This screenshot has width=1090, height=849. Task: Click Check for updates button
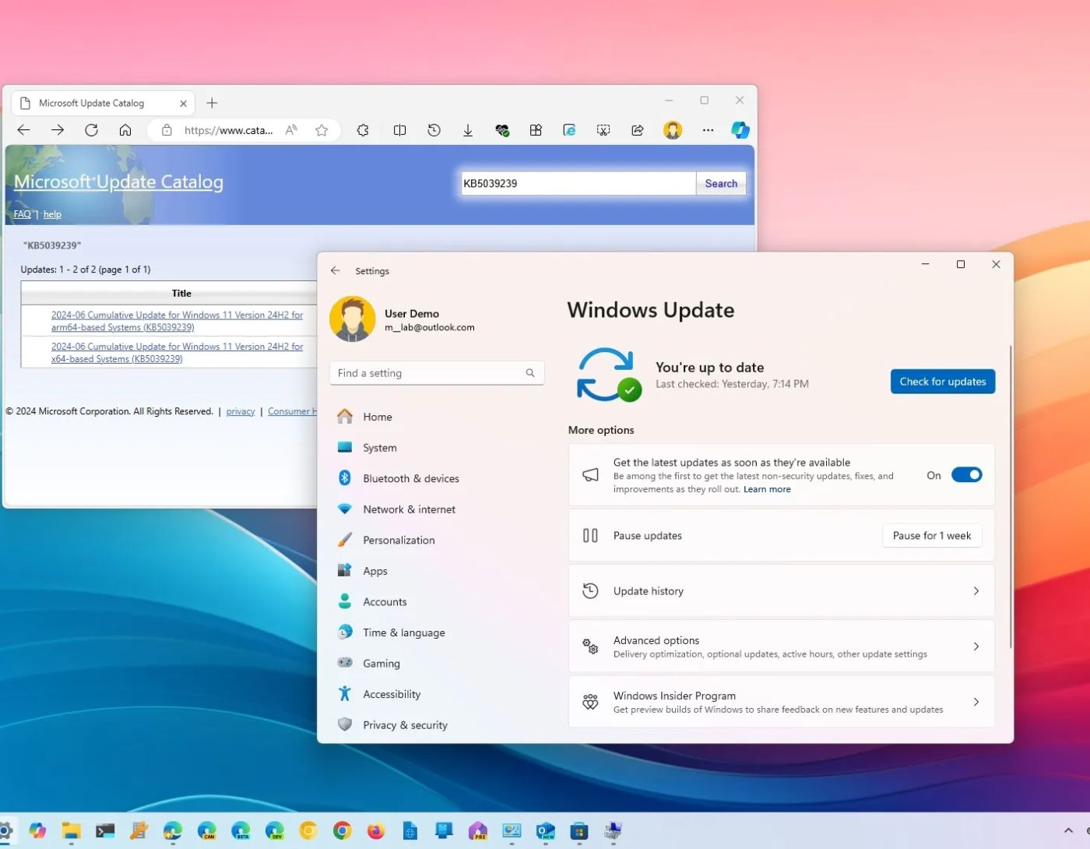pos(943,382)
